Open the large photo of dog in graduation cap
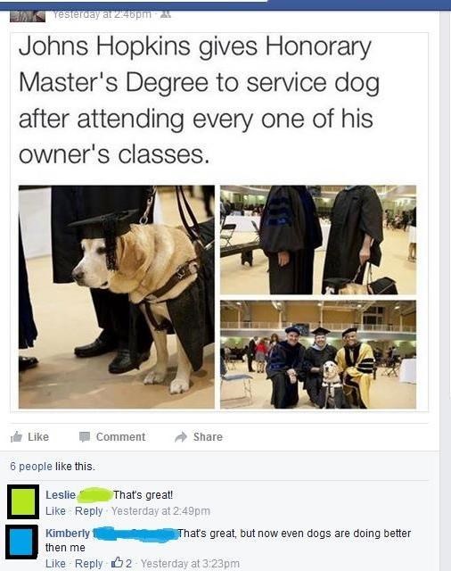Image resolution: width=451 pixels, height=571 pixels. point(117,297)
